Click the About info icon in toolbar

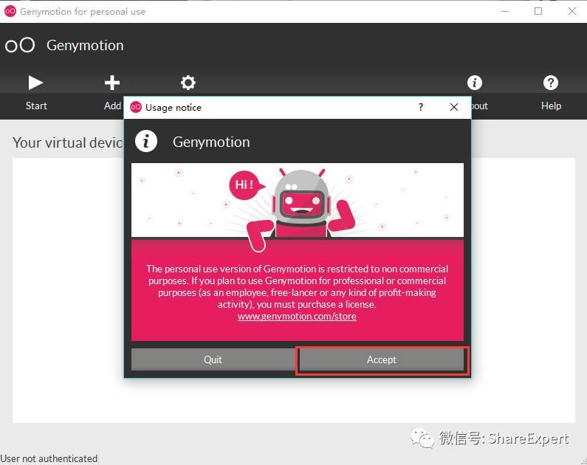(474, 83)
